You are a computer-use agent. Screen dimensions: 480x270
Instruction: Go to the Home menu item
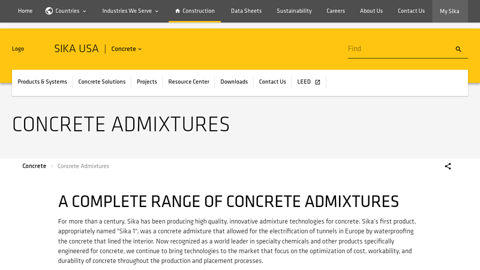[x=25, y=11]
